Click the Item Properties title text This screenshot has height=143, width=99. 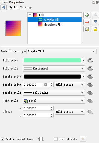13,2
